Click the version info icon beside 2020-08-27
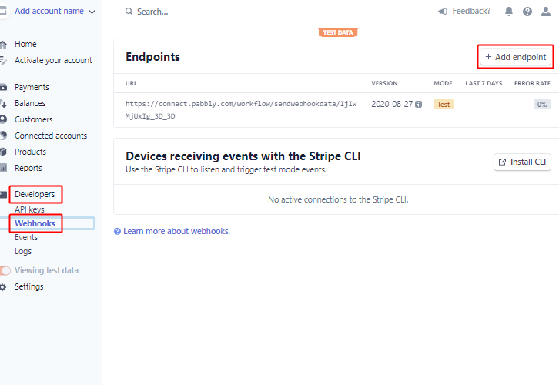This screenshot has width=559, height=385. pyautogui.click(x=419, y=105)
